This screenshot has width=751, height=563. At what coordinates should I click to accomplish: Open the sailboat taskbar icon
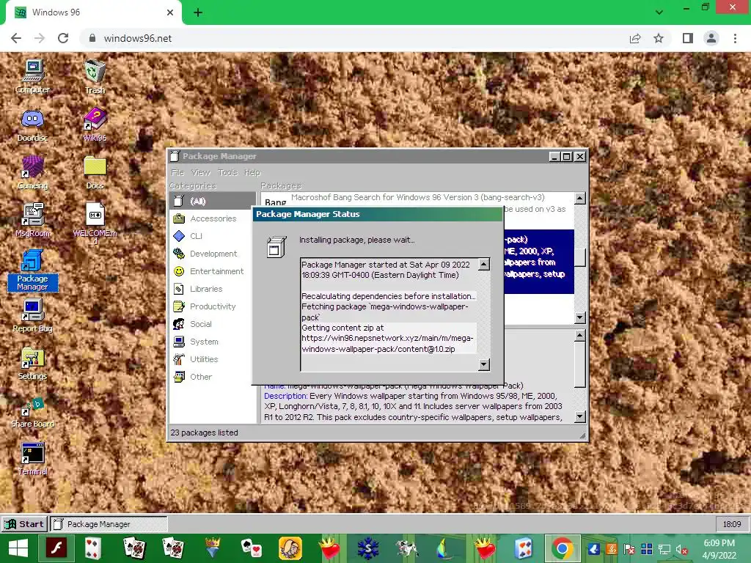click(445, 548)
